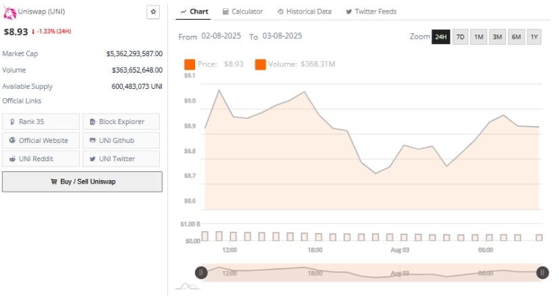
Task: Select the 24H zoom range
Action: [x=440, y=37]
